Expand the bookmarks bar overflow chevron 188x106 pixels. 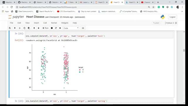[x=182, y=11]
